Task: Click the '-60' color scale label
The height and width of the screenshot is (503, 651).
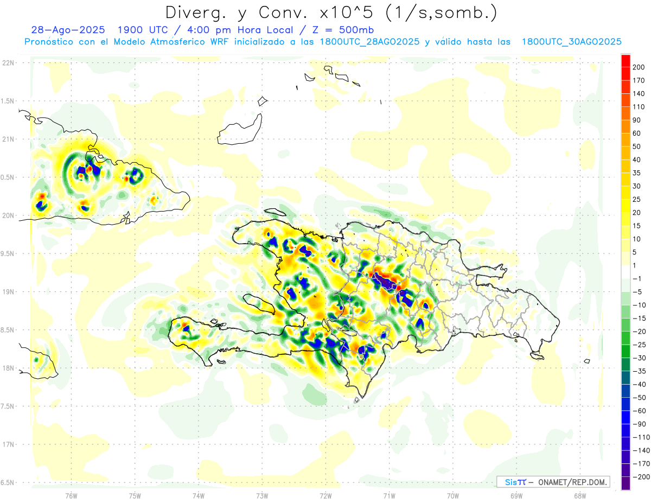Action: [639, 411]
